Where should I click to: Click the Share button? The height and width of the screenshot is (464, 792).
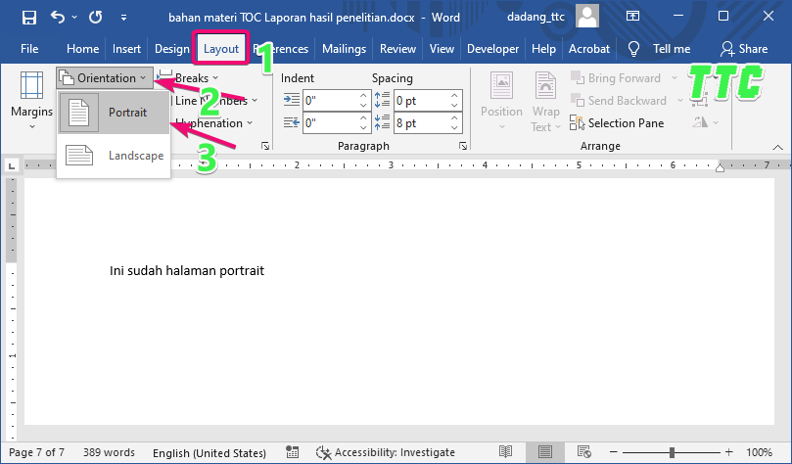tap(744, 49)
